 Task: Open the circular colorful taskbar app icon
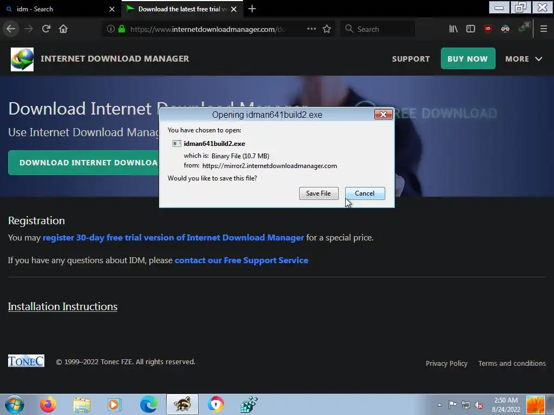[x=215, y=404]
